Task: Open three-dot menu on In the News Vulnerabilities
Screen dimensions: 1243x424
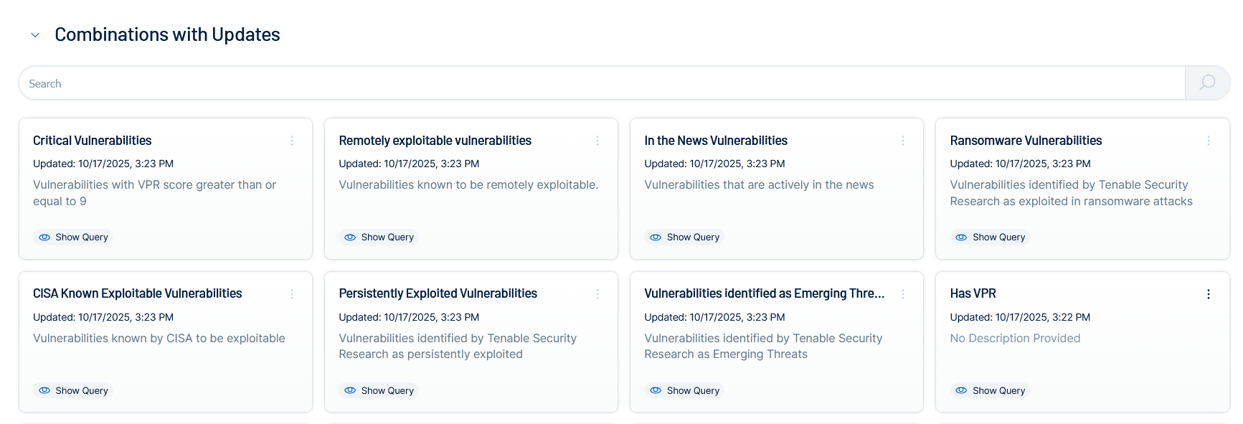Action: click(x=903, y=141)
